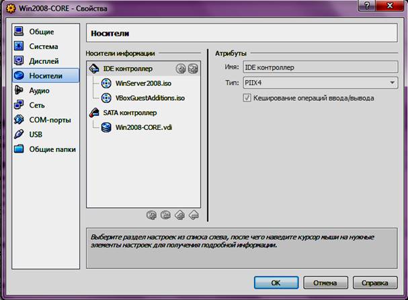
Task: Click the VBoxGuestAdditions.iso disc icon
Action: click(x=106, y=98)
